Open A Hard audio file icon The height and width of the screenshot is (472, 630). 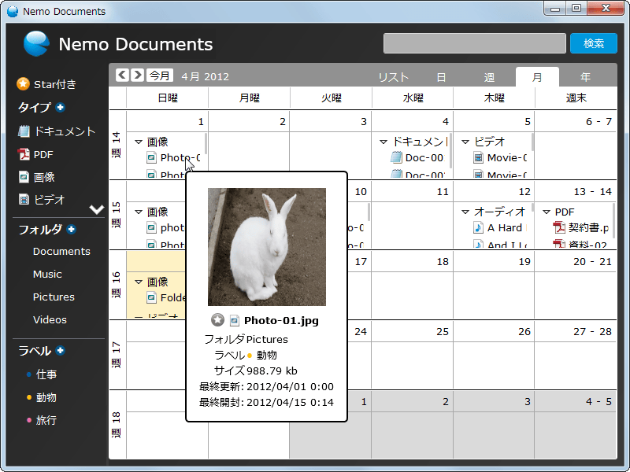pyautogui.click(x=478, y=227)
